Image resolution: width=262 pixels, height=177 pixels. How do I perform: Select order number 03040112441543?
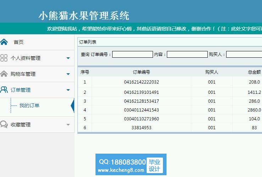[x=141, y=110]
